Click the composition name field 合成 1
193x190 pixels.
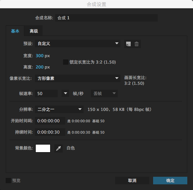[x=106, y=18]
